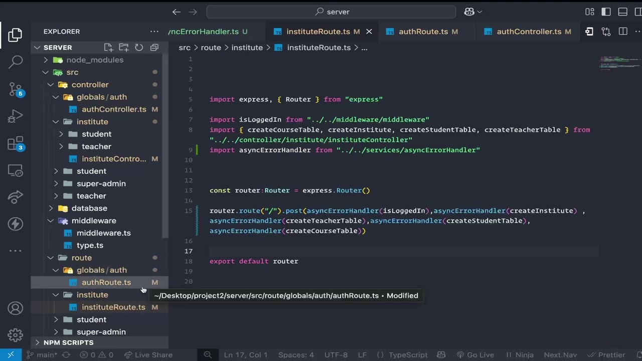This screenshot has height=361, width=642.
Task: Open the Search view in activity bar
Action: point(15,62)
